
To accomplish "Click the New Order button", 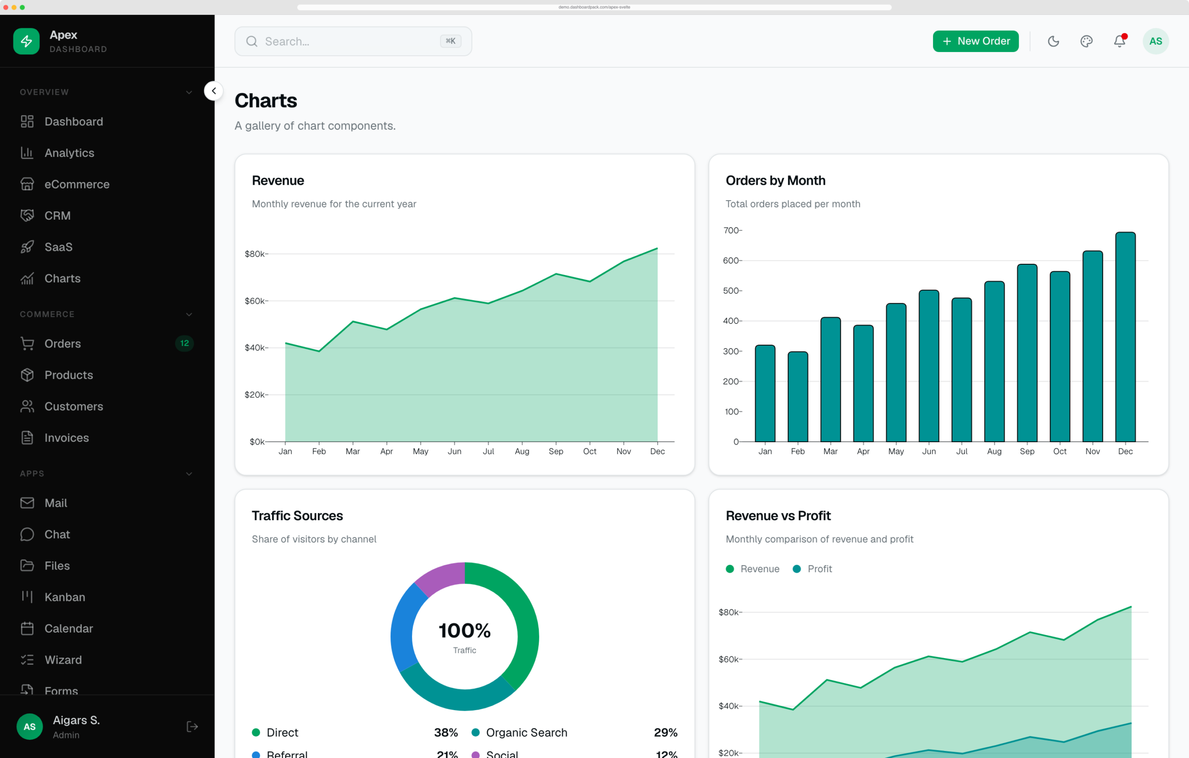I will tap(975, 41).
